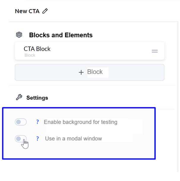Click the blank space right of New CTA pencil
Image resolution: width=180 pixels, height=181 pixels.
click(x=113, y=11)
